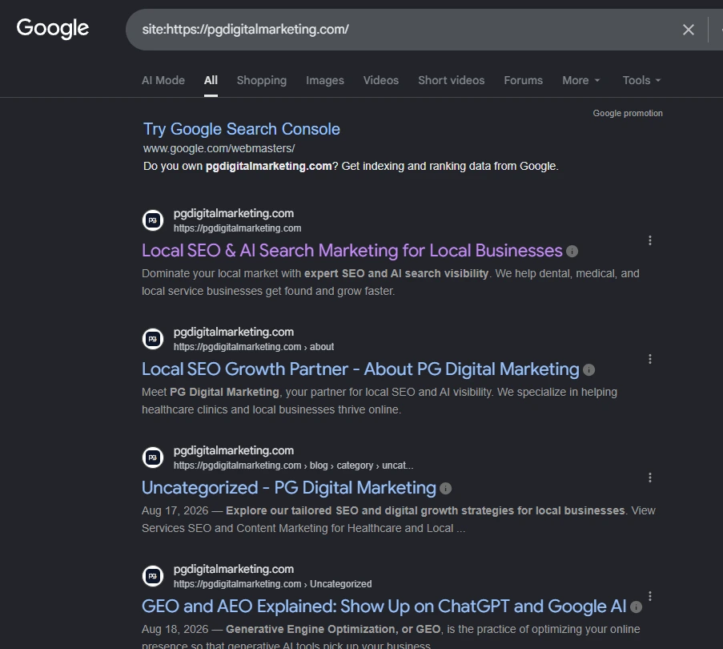
Task: Switch to the Short videos tab
Action: pos(451,80)
